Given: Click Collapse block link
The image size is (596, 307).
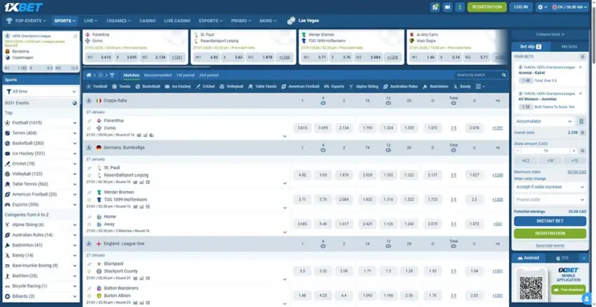Looking at the screenshot, I should (x=549, y=34).
